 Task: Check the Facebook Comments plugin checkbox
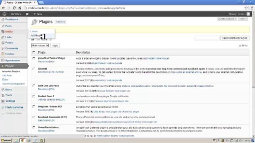pyautogui.click(x=33, y=117)
